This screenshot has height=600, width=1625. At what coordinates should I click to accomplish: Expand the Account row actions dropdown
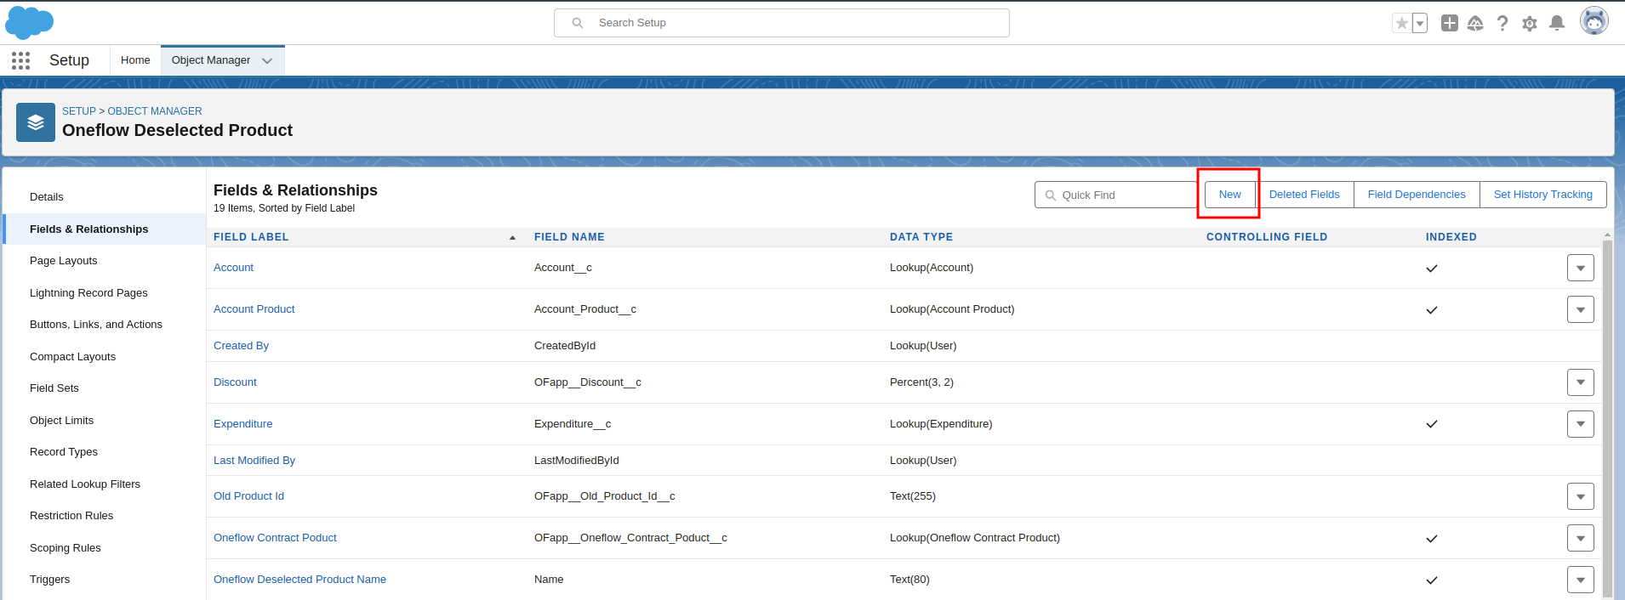[x=1581, y=268]
